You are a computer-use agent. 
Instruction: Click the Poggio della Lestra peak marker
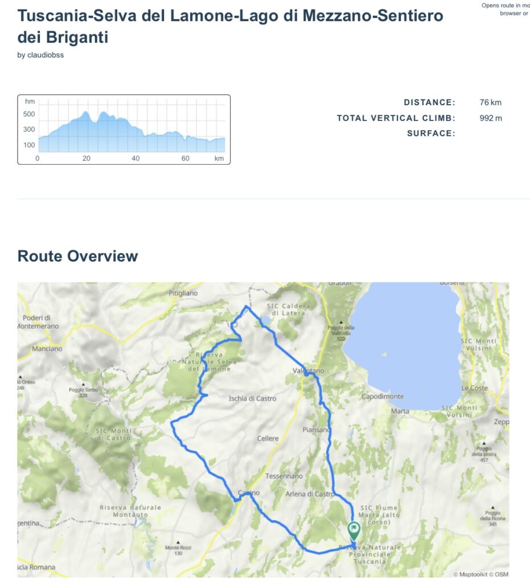tap(484, 442)
